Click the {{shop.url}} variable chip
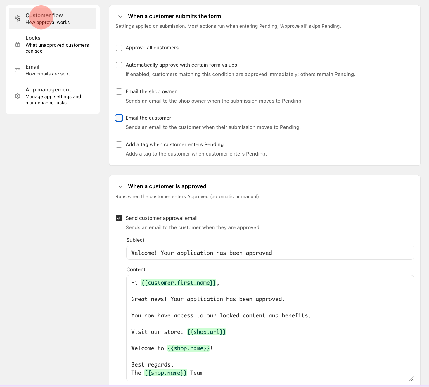429x387 pixels. (206, 332)
